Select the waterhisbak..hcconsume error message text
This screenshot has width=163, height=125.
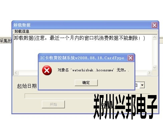tap(93, 70)
